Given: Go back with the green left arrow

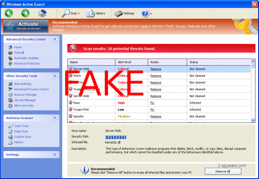Looking at the screenshot, I should tap(9, 13).
